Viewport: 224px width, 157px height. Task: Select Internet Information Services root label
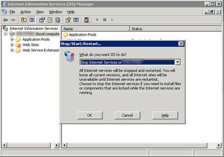[x=34, y=28]
